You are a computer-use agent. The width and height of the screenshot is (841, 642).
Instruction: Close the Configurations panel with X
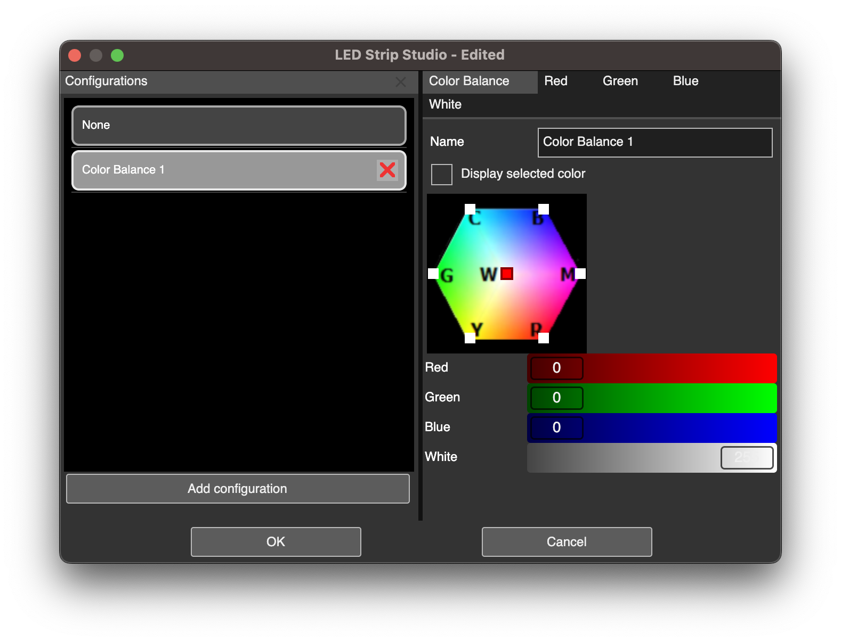click(401, 82)
